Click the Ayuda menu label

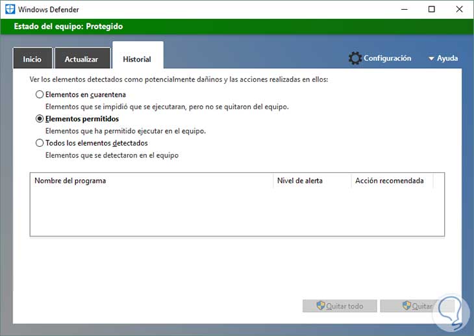point(447,58)
